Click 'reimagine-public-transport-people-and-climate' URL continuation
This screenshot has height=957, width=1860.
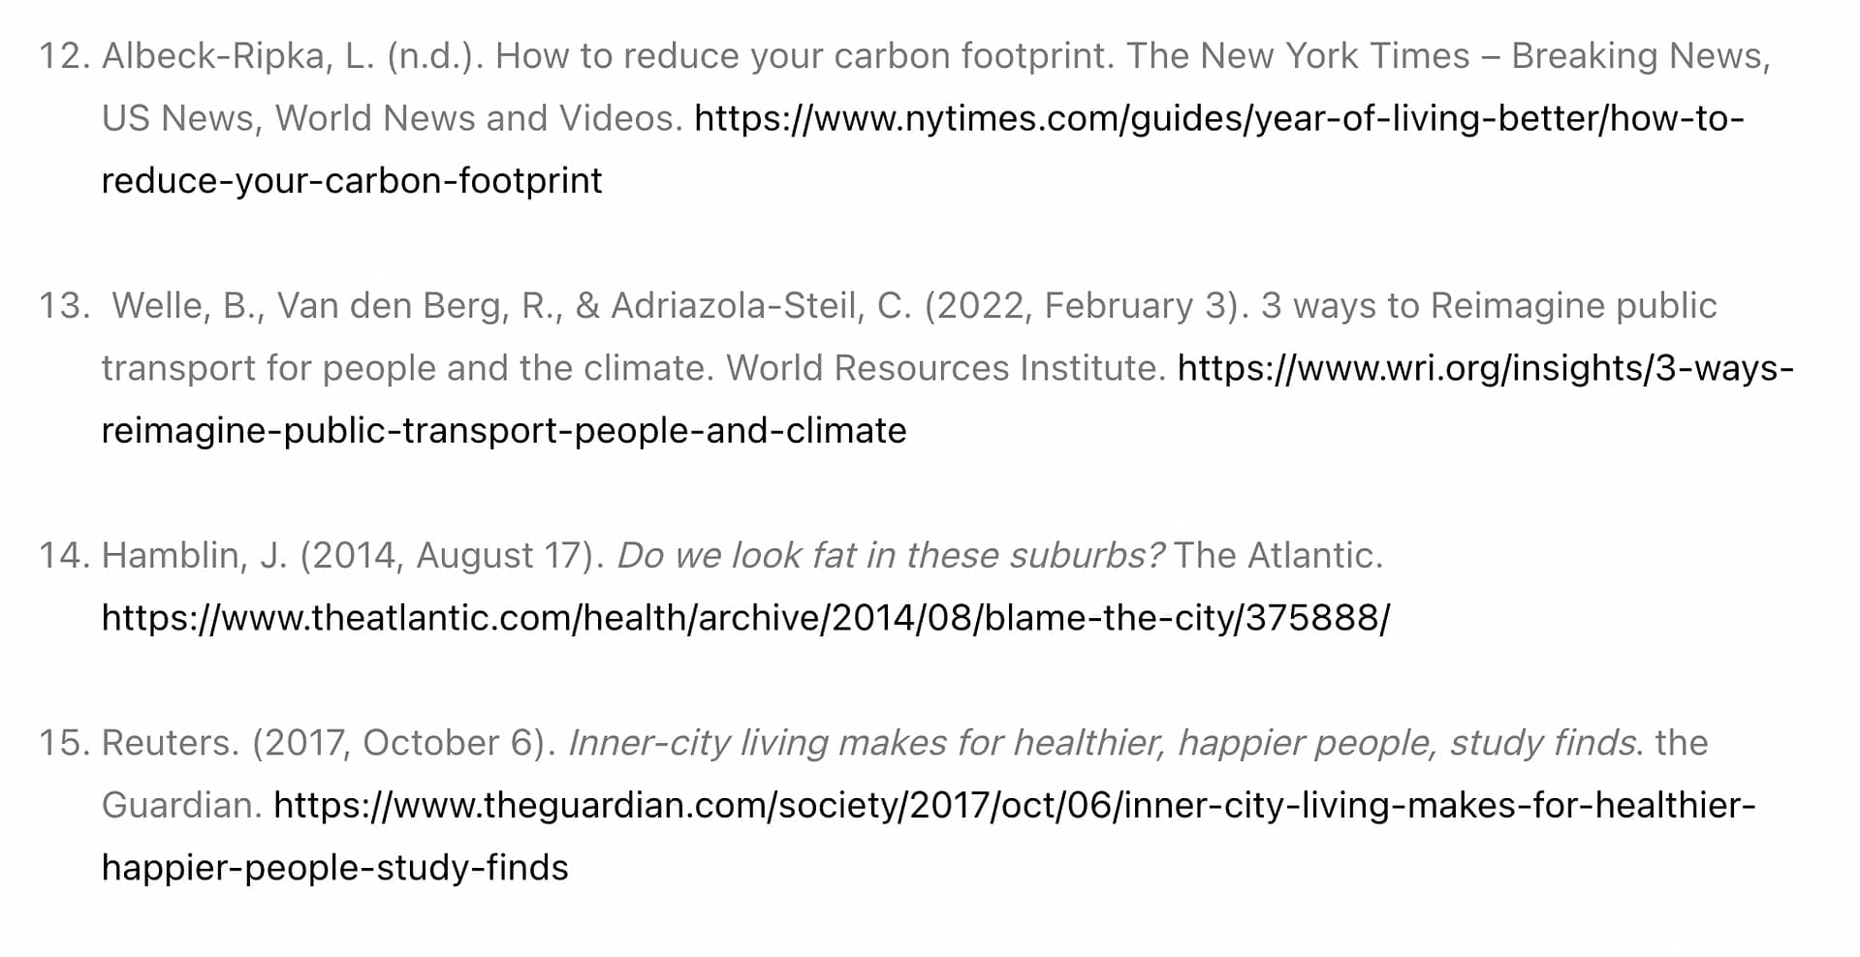tap(504, 431)
